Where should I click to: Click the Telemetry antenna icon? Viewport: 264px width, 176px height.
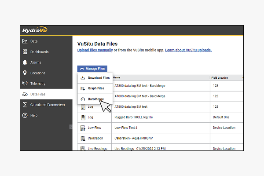[25, 84]
